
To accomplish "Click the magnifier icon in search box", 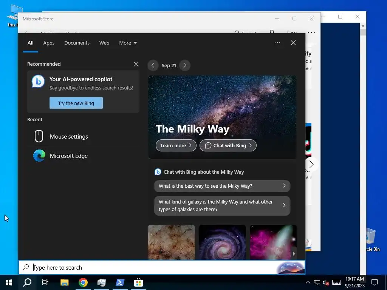I will [x=26, y=267].
